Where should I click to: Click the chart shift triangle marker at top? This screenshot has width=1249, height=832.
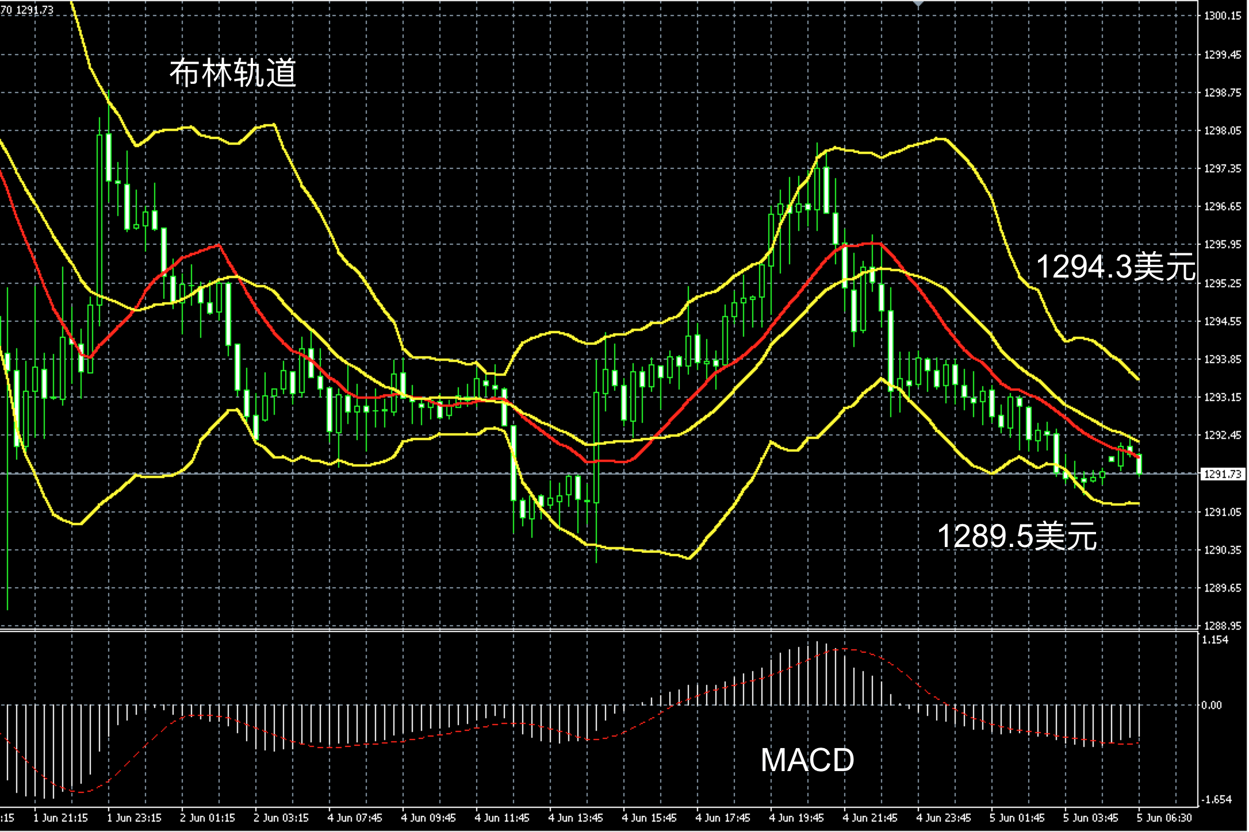point(918,3)
